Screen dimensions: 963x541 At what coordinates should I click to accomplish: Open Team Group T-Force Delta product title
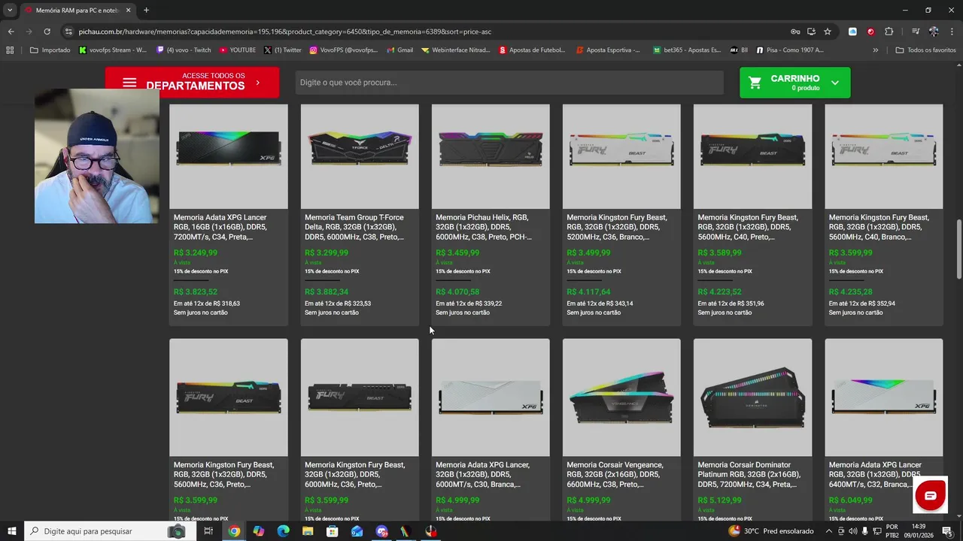click(x=354, y=227)
